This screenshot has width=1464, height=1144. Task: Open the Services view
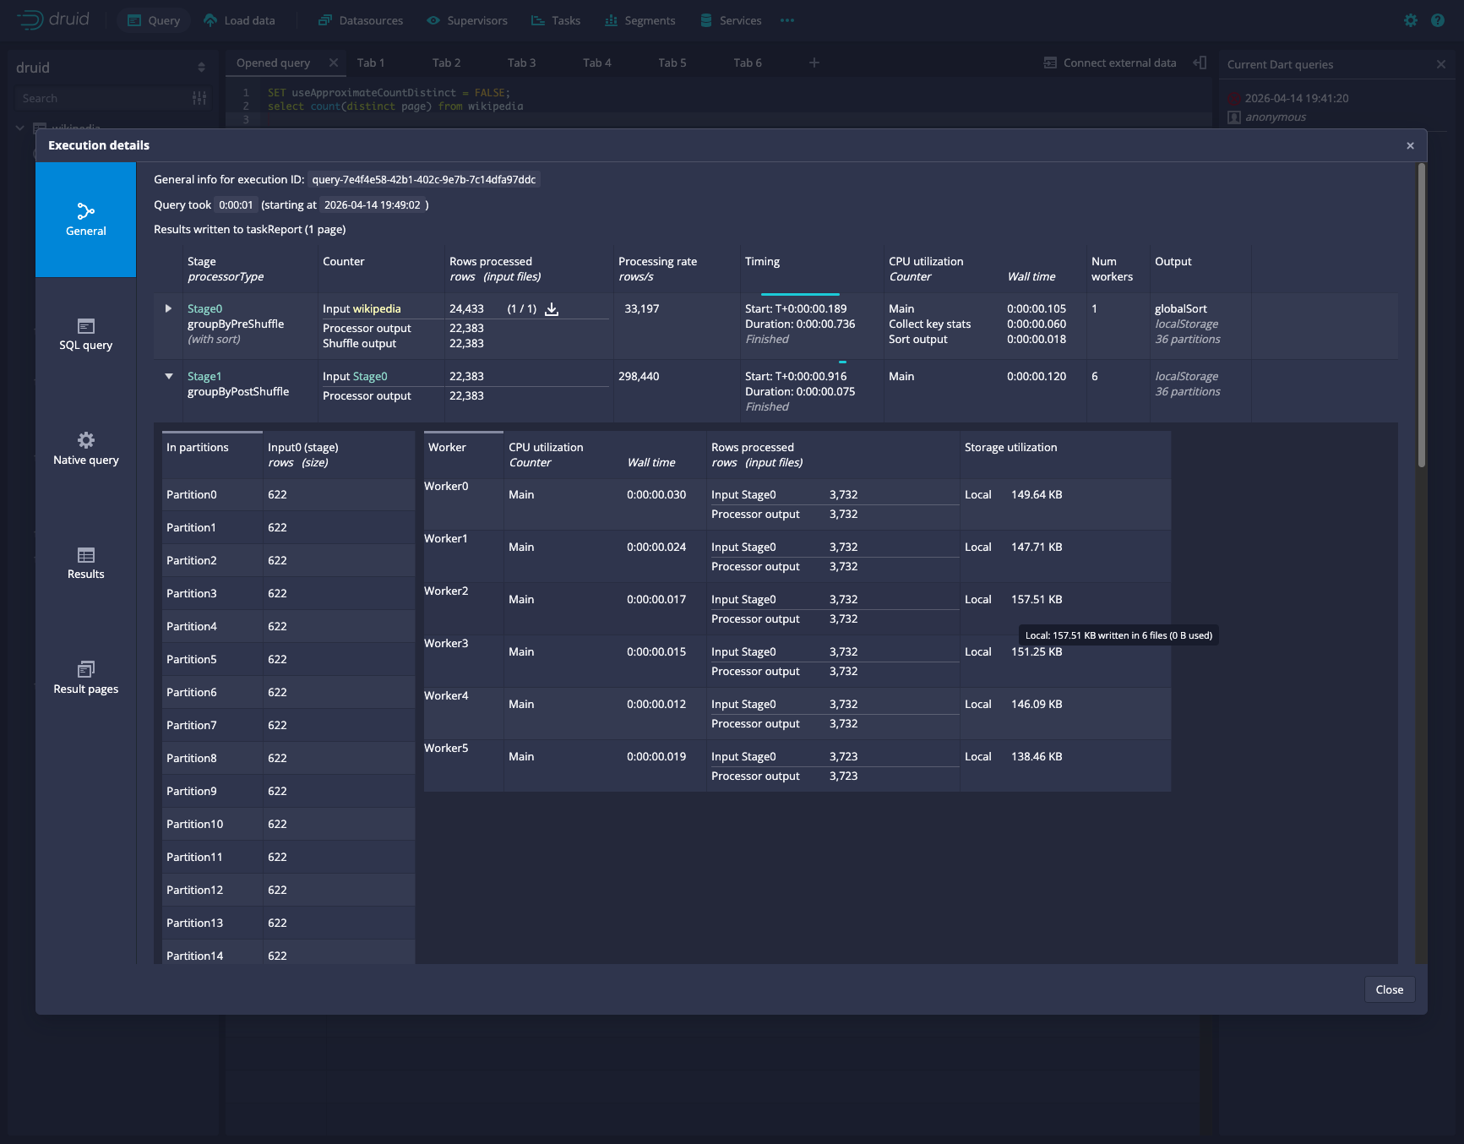click(731, 20)
